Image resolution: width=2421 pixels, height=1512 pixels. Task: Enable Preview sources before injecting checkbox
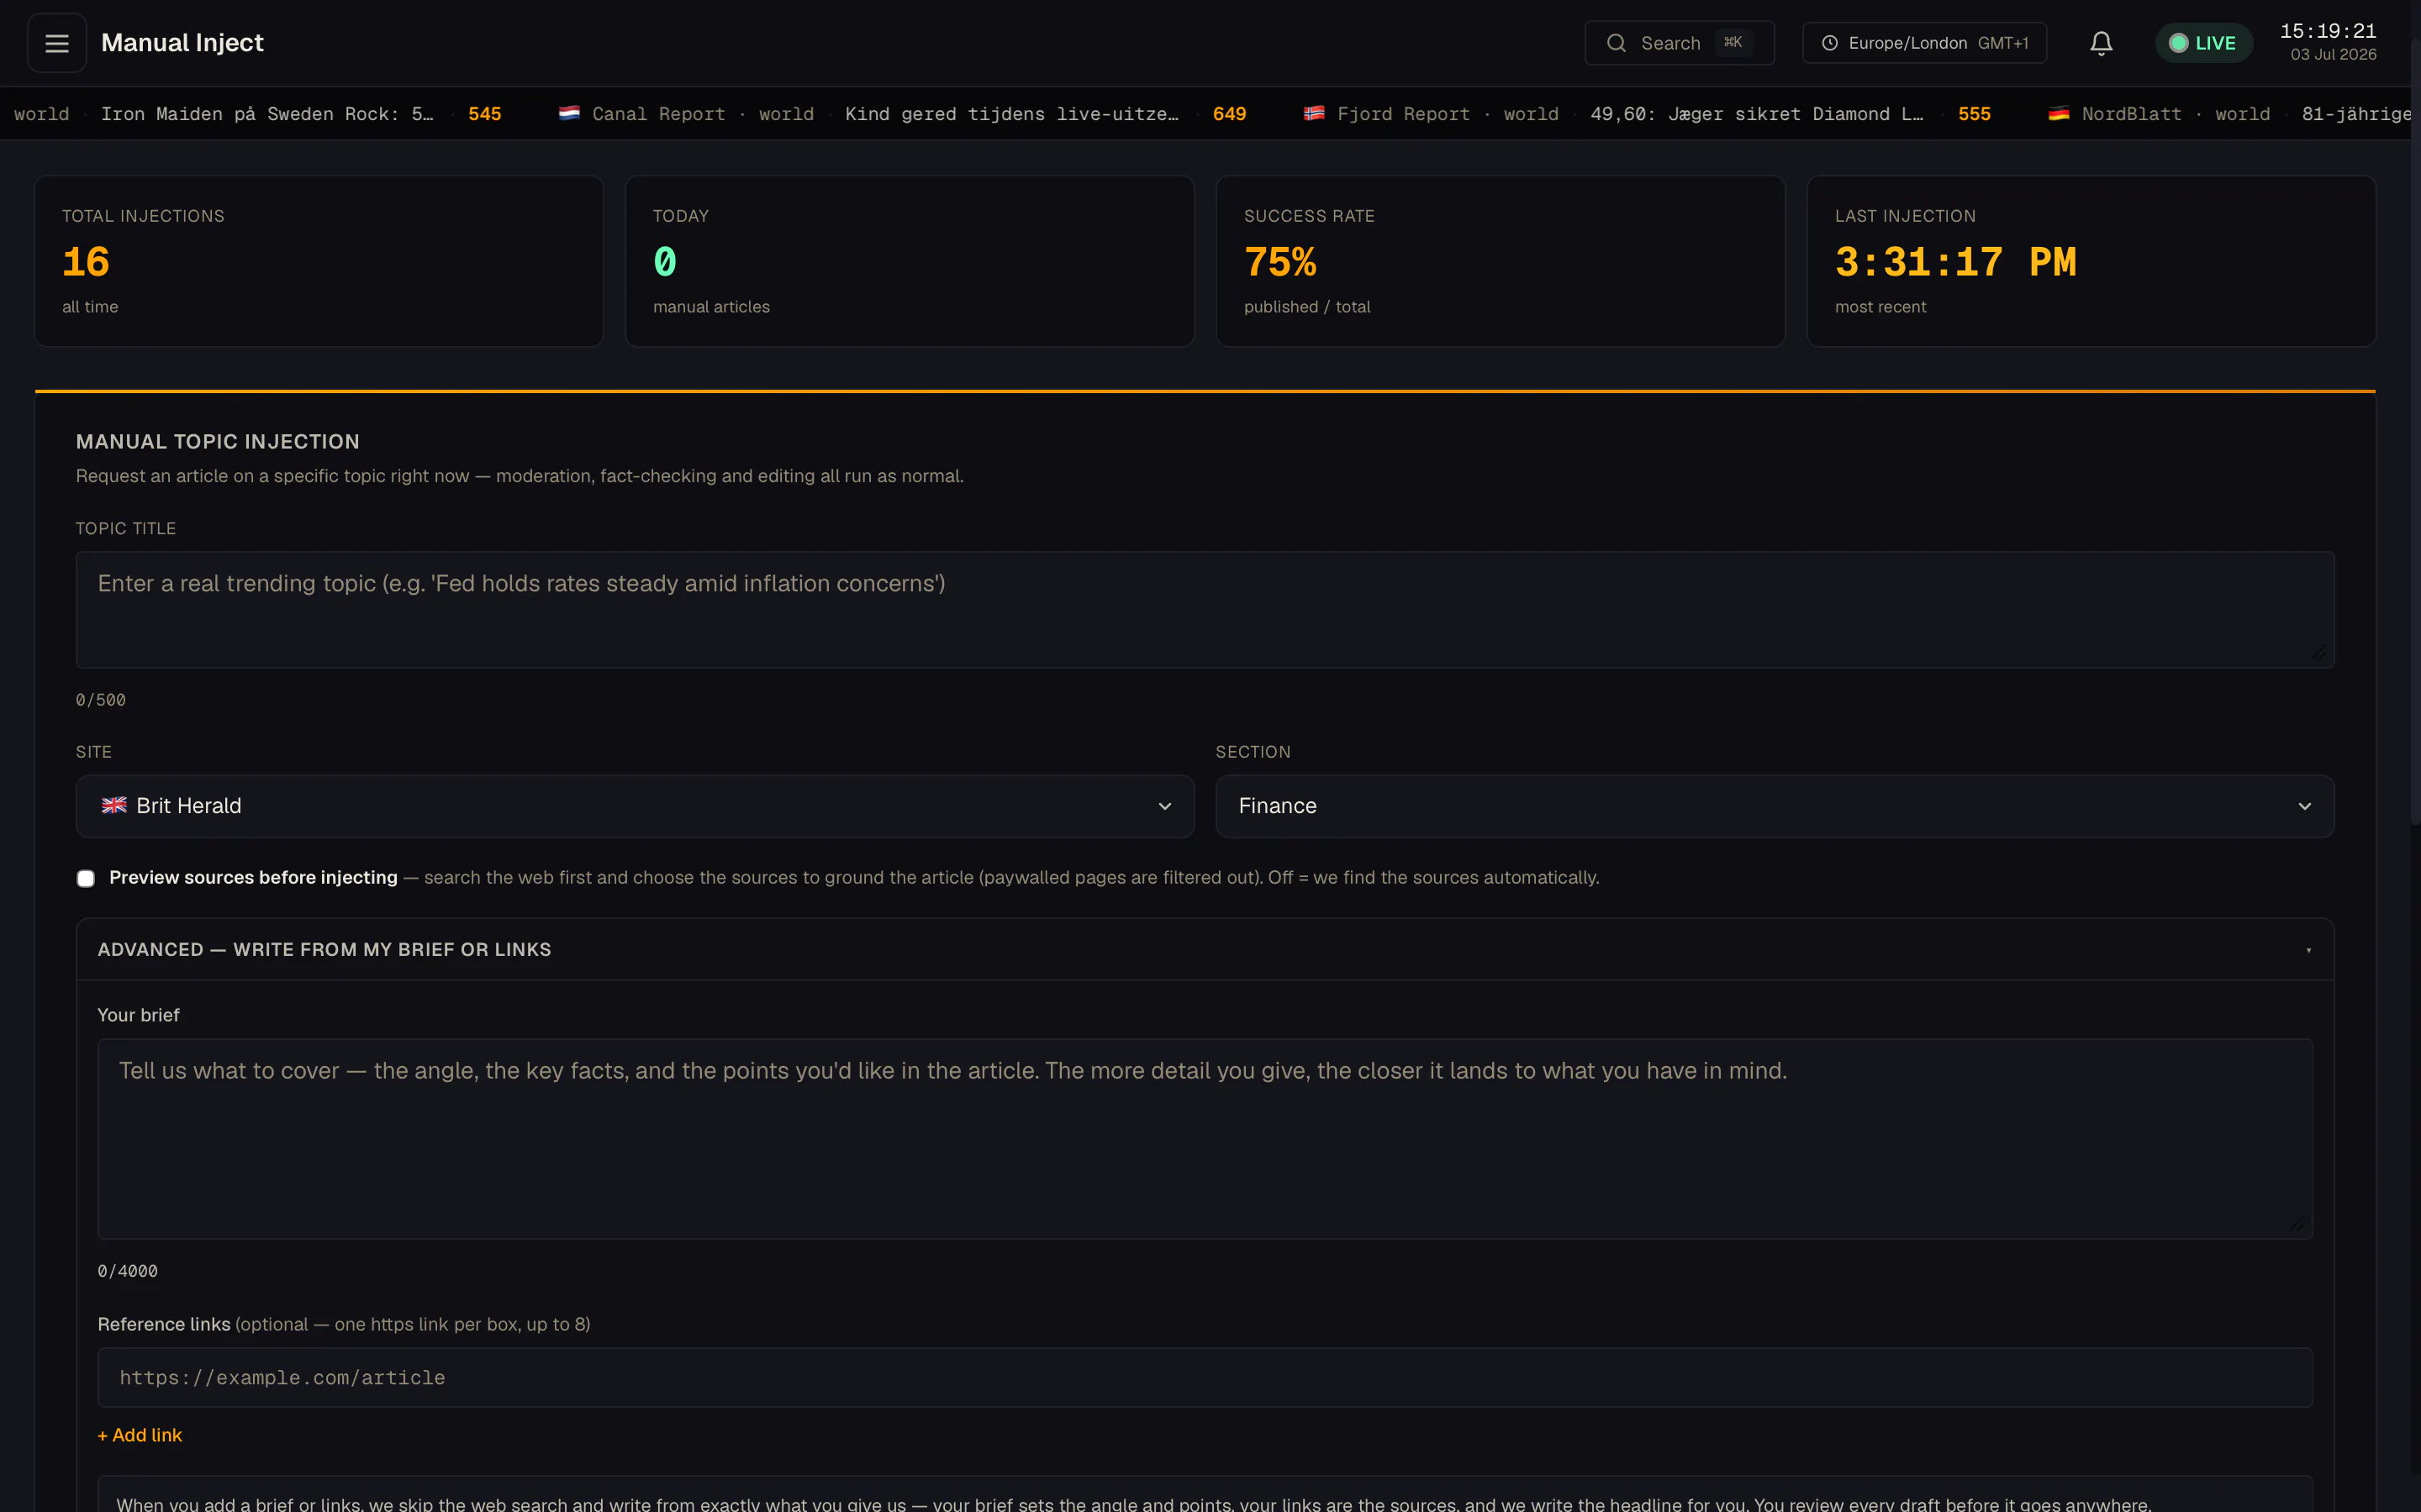click(86, 878)
